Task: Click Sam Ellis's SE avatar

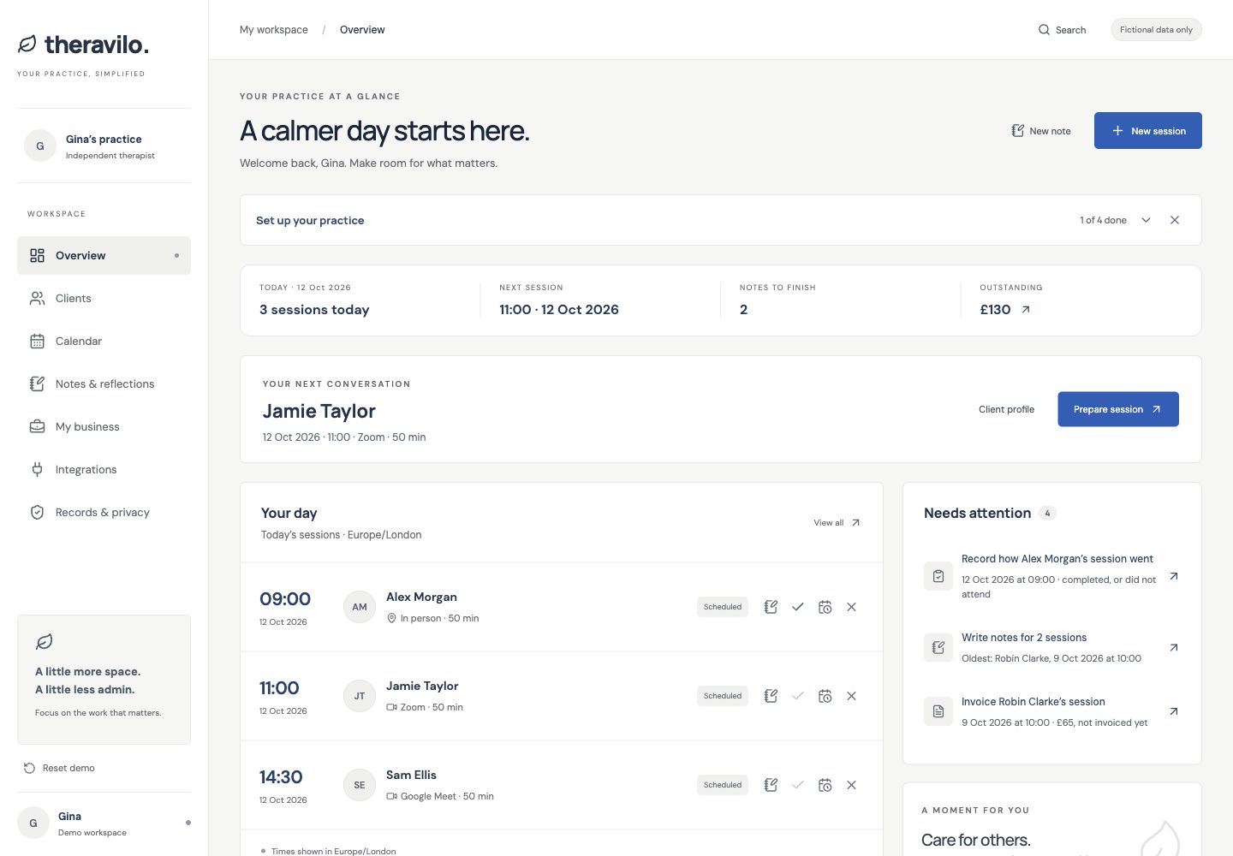Action: pos(360,785)
